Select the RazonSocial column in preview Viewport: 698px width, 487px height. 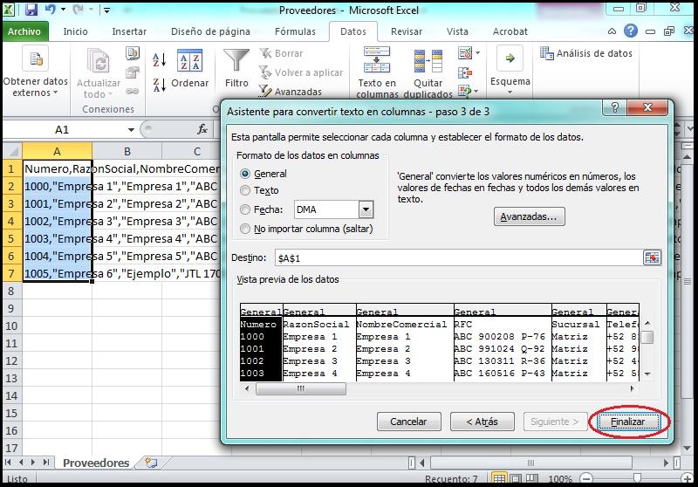pos(318,343)
